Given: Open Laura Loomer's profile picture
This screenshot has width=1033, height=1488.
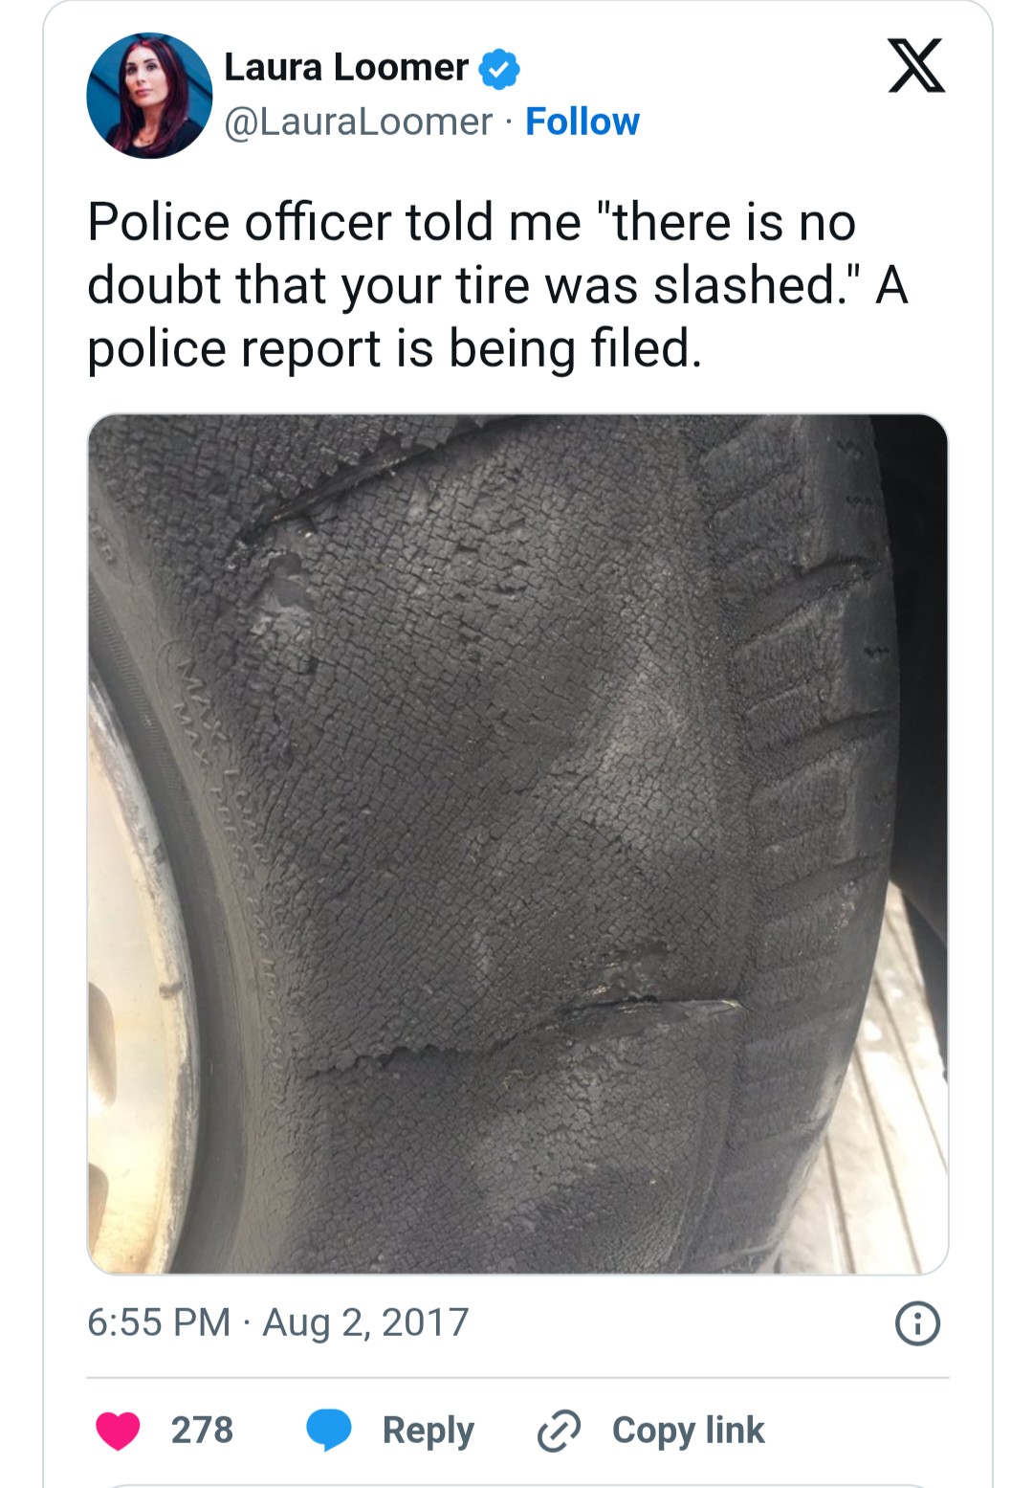Looking at the screenshot, I should pos(149,96).
